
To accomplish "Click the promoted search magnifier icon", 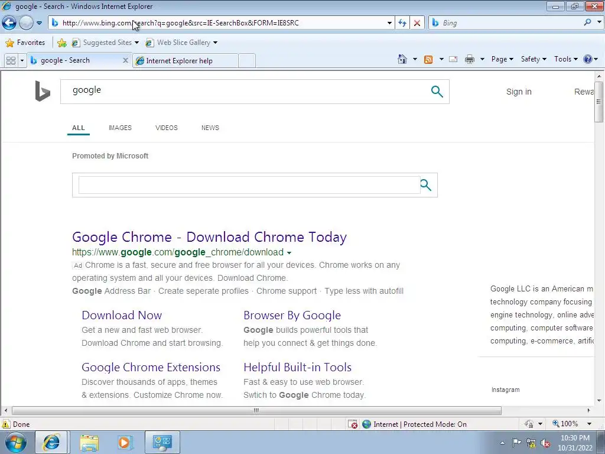I will [x=425, y=185].
